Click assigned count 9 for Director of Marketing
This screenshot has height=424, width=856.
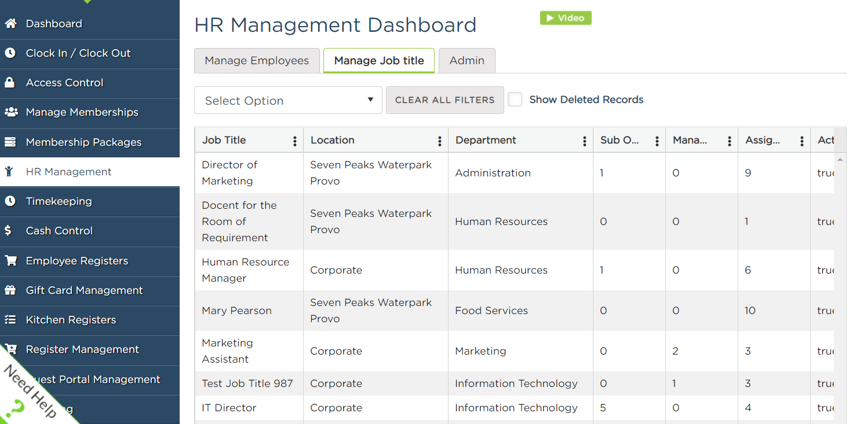pyautogui.click(x=748, y=173)
